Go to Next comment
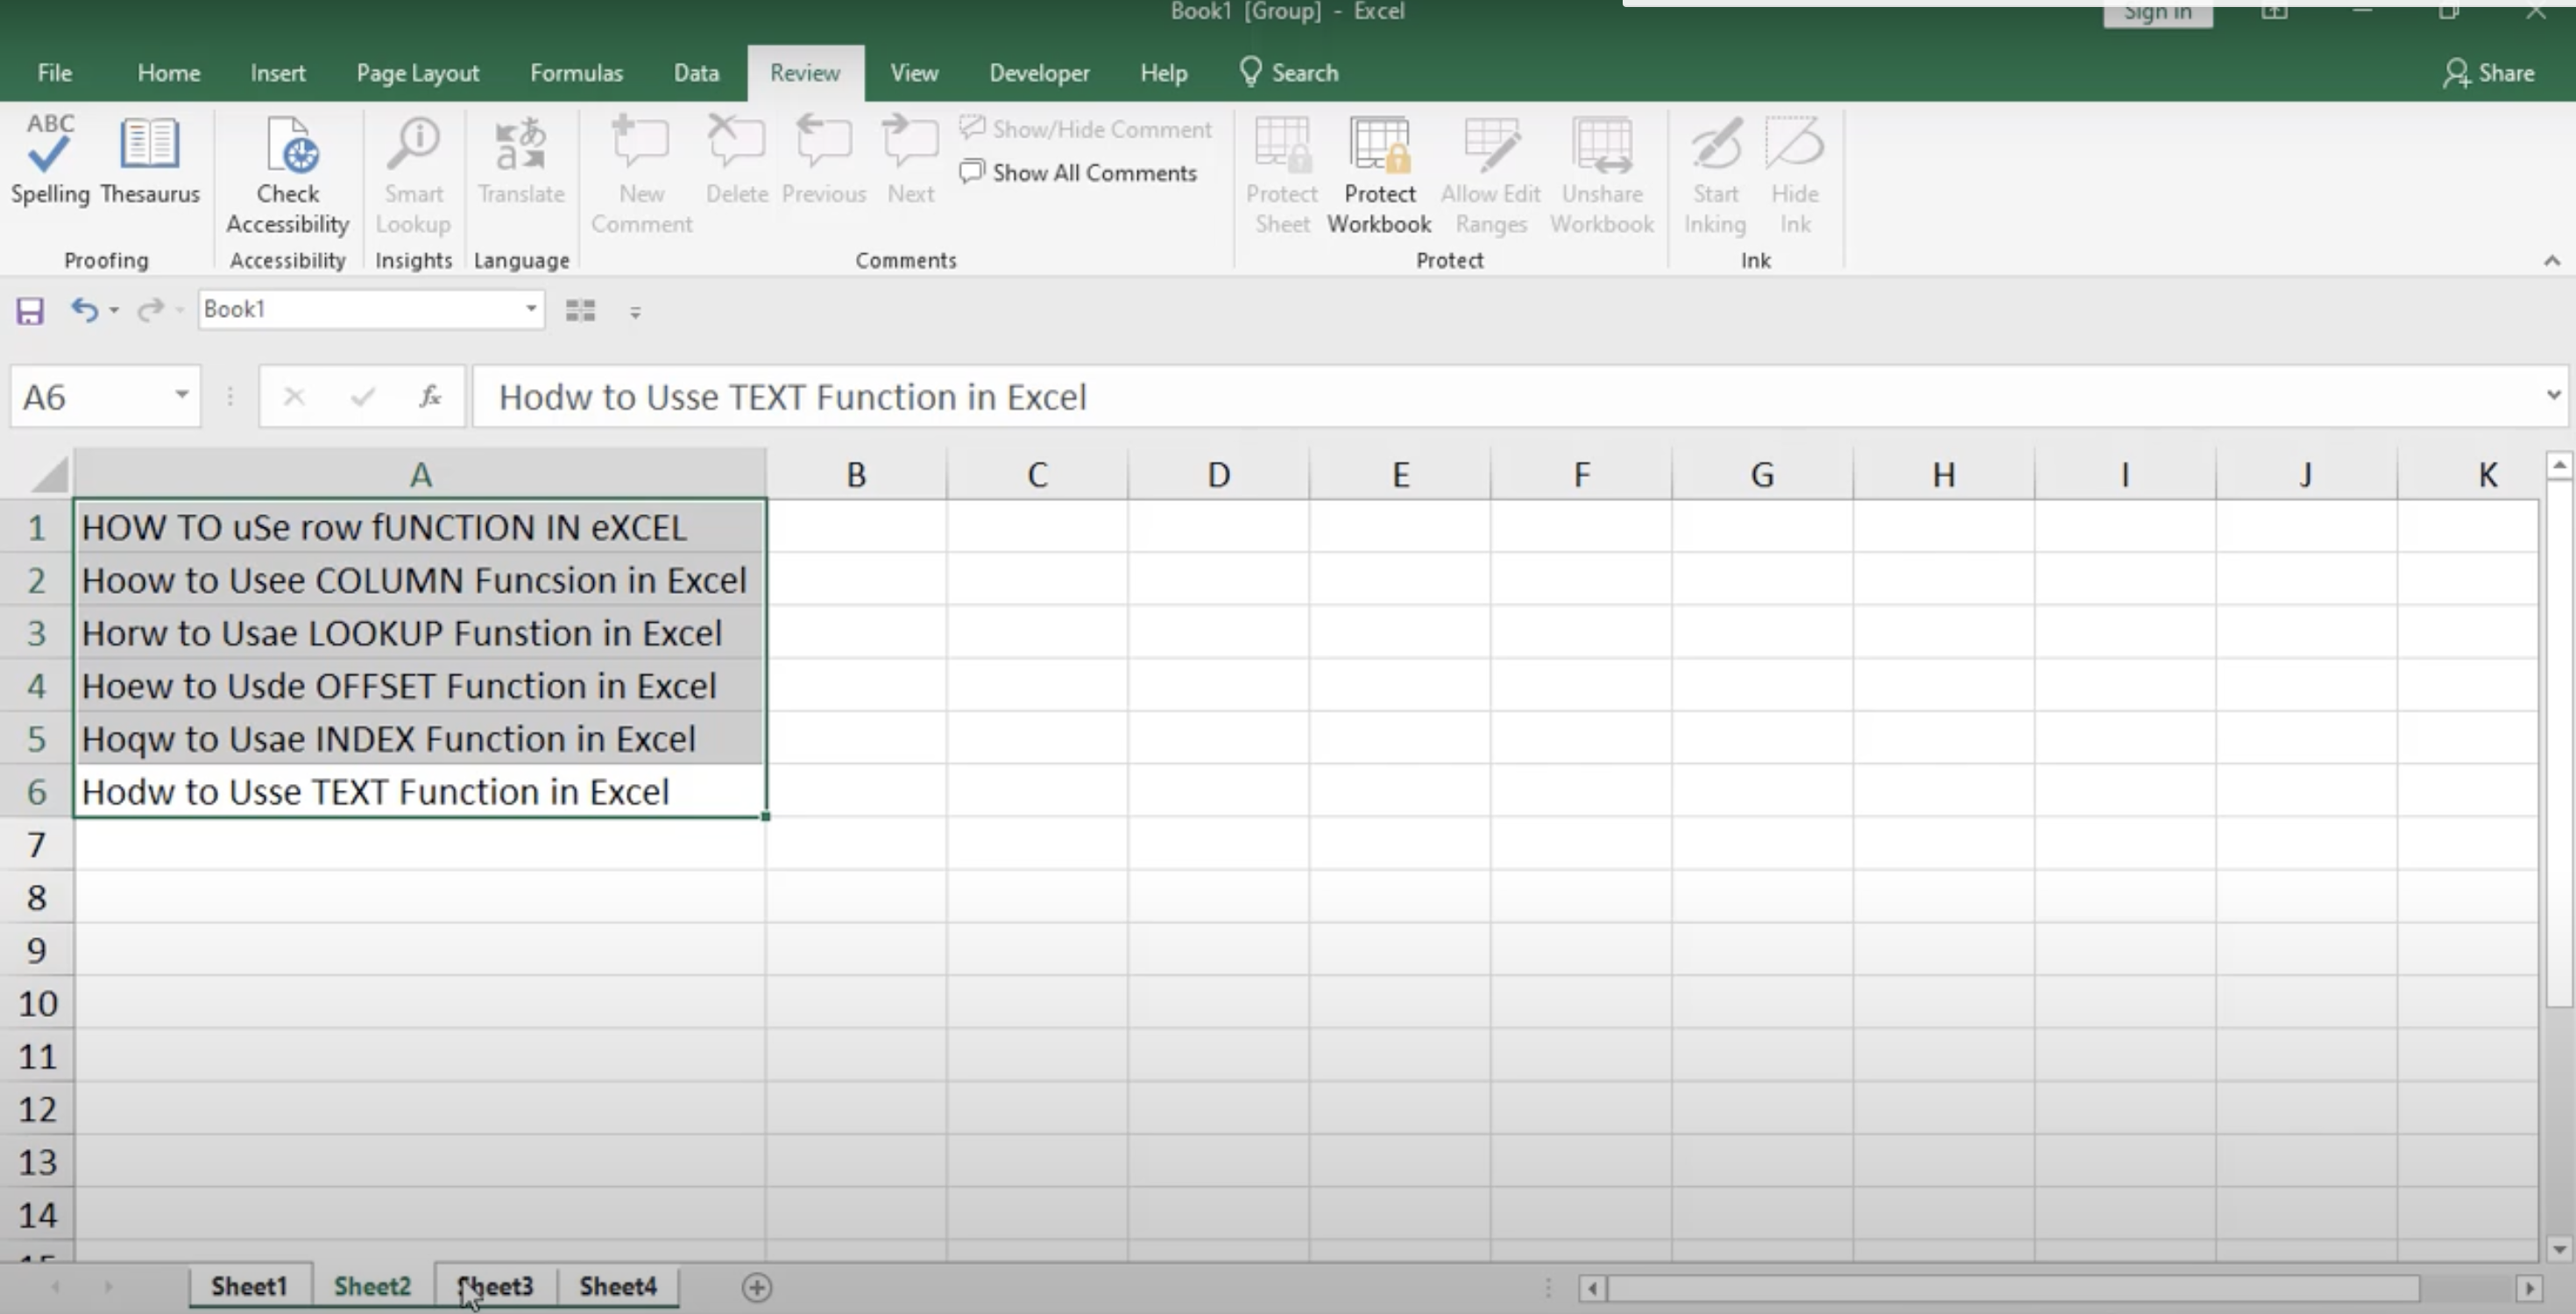This screenshot has height=1314, width=2576. (910, 160)
